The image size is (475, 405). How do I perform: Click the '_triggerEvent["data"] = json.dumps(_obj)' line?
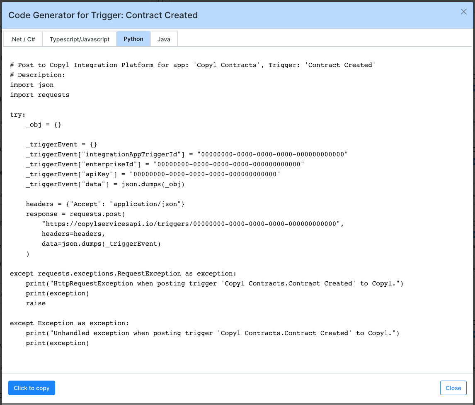click(105, 185)
